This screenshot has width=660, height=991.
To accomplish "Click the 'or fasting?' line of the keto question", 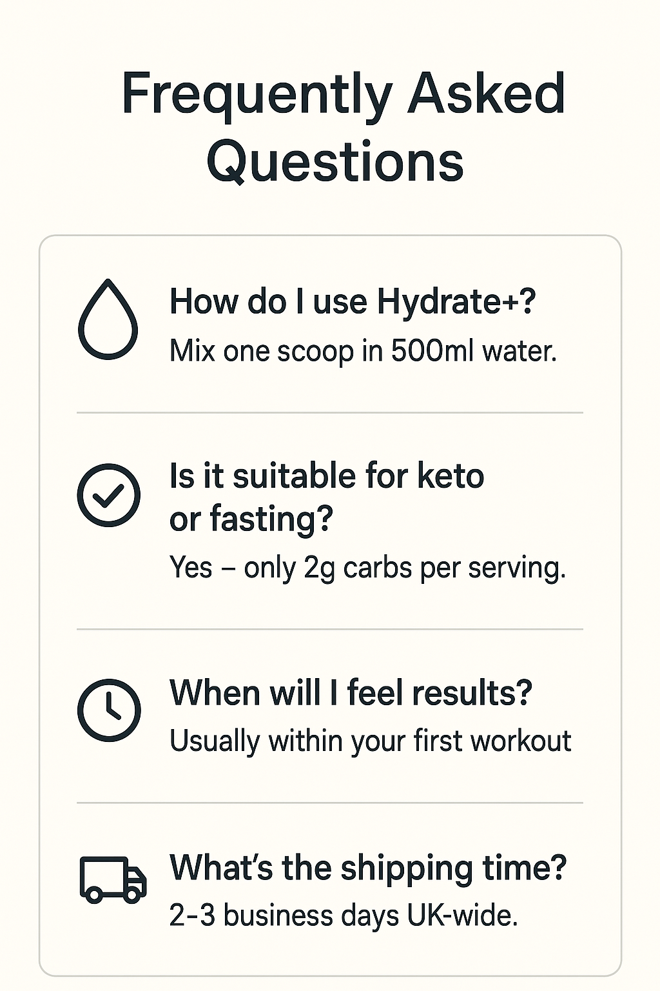I will click(x=251, y=519).
